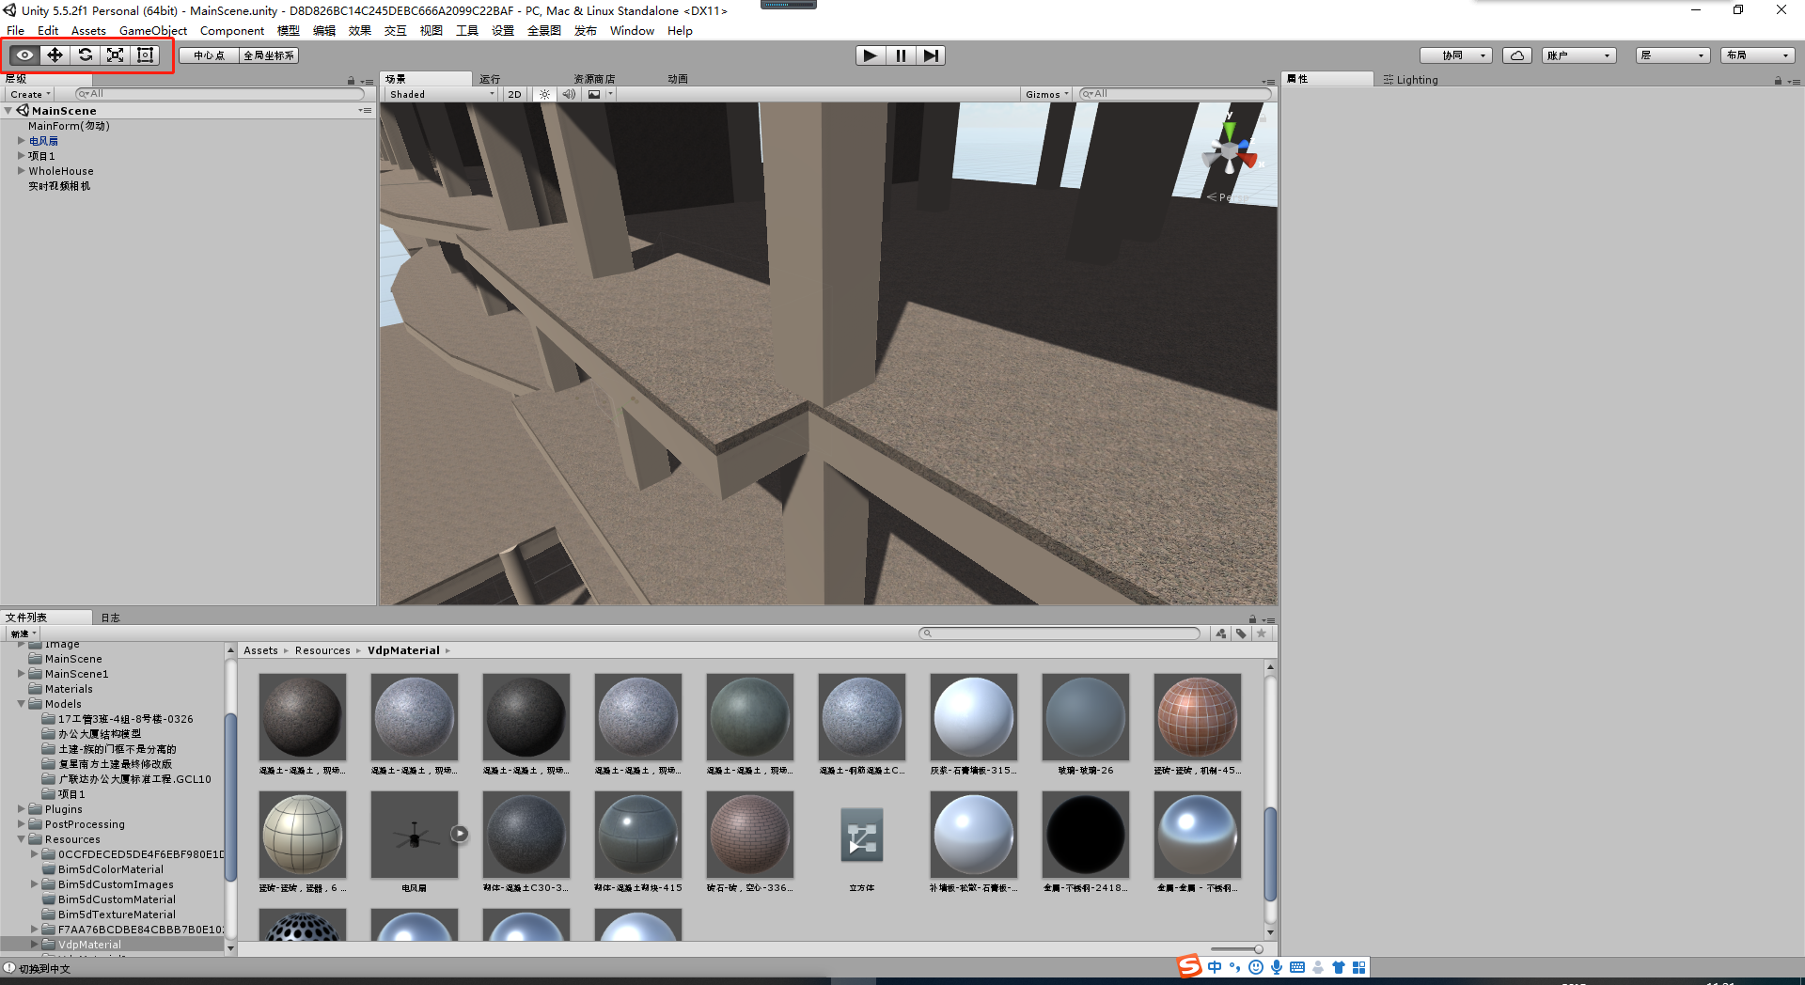1805x985 pixels.
Task: Adjust the asset thumbnail size slider
Action: [x=1258, y=949]
